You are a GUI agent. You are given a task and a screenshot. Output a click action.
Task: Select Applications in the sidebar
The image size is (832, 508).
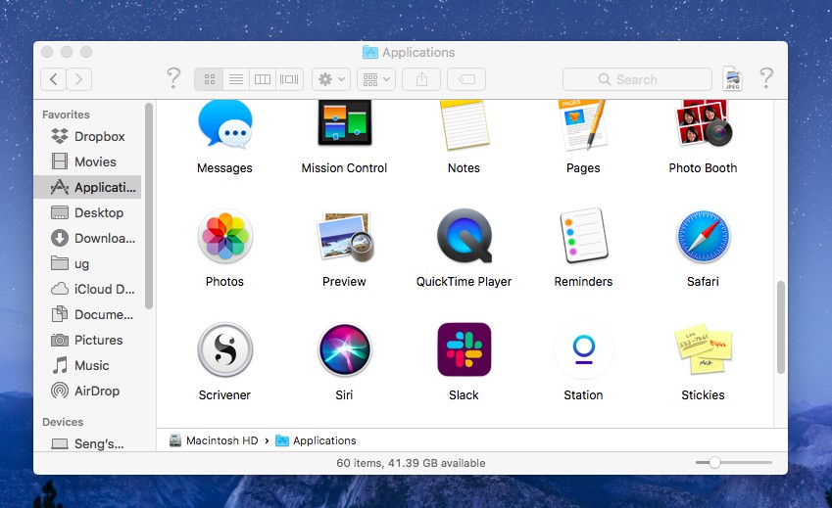[88, 187]
